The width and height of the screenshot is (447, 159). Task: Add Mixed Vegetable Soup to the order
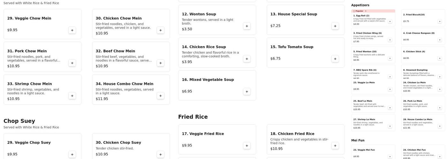coord(247,92)
